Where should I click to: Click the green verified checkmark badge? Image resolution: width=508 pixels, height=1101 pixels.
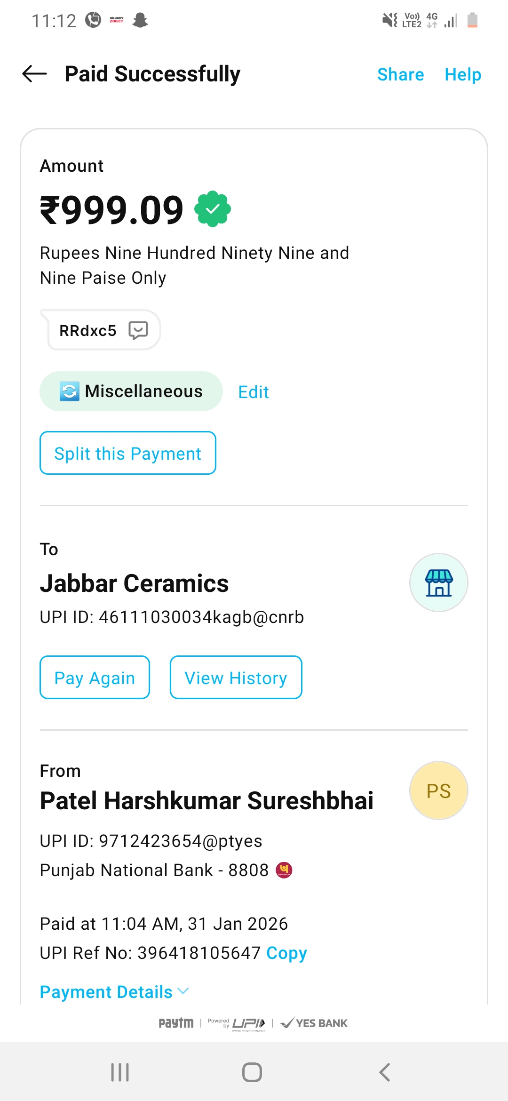[x=213, y=209]
